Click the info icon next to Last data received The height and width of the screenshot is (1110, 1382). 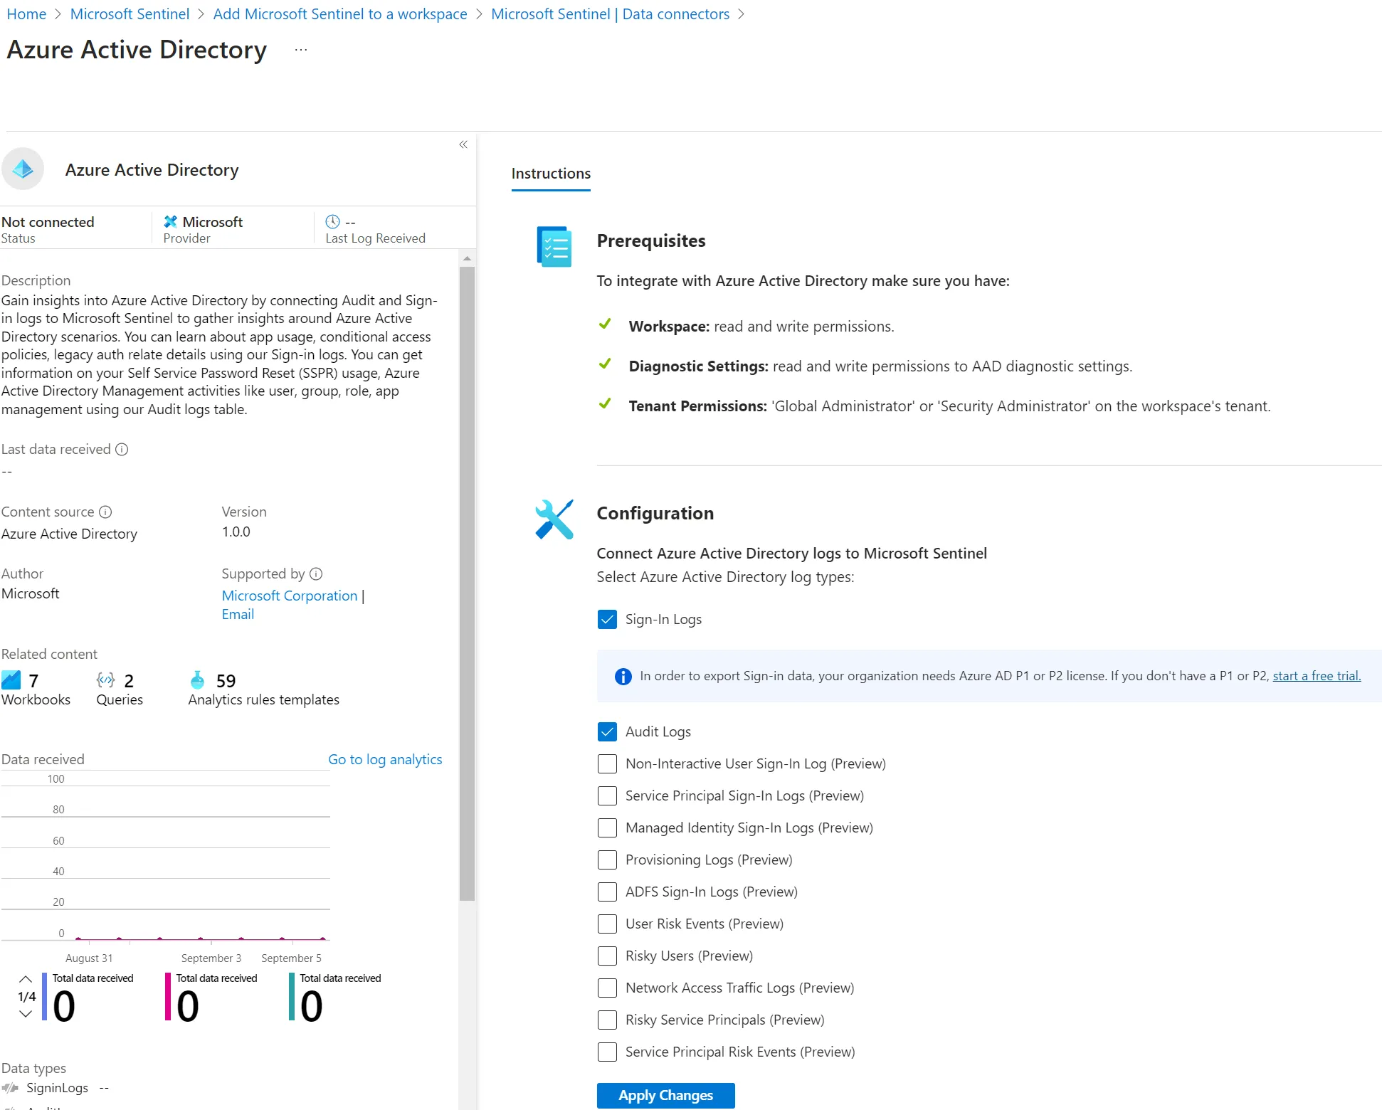click(x=122, y=449)
